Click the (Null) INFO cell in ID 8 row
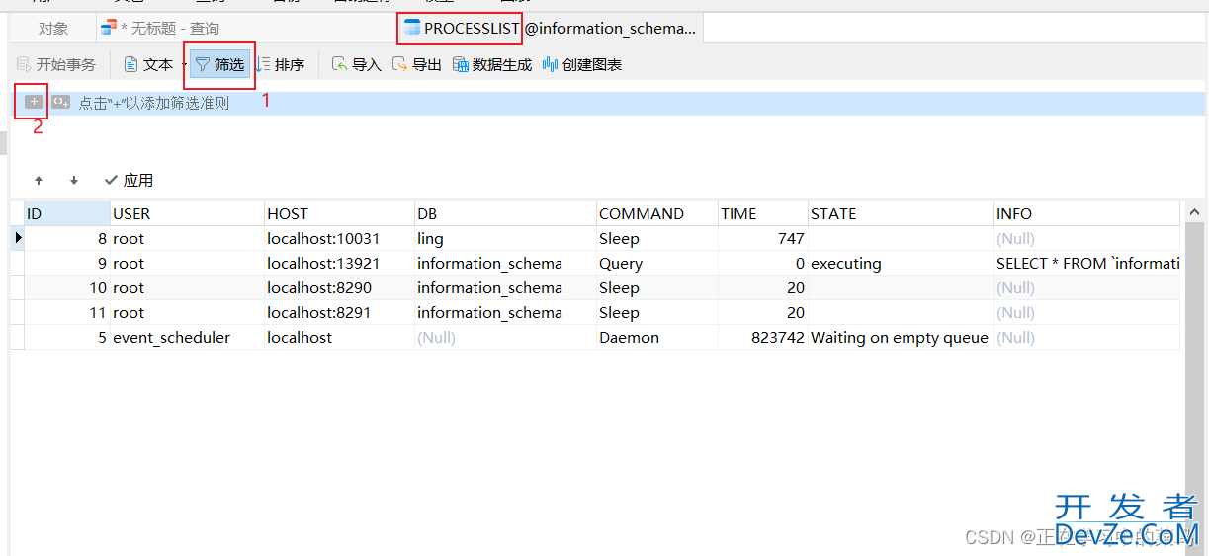 [x=1086, y=238]
